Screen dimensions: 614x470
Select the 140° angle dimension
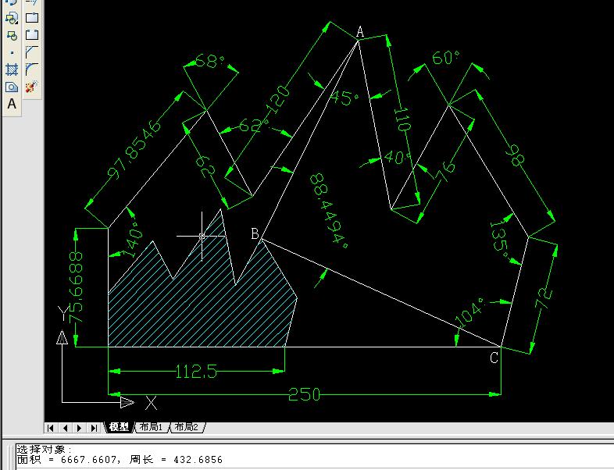134,240
